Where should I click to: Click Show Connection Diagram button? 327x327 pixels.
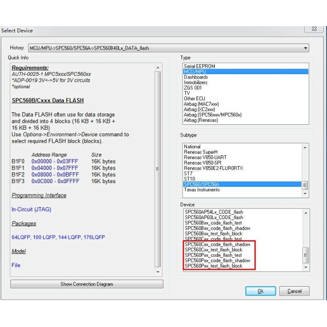pyautogui.click(x=87, y=284)
